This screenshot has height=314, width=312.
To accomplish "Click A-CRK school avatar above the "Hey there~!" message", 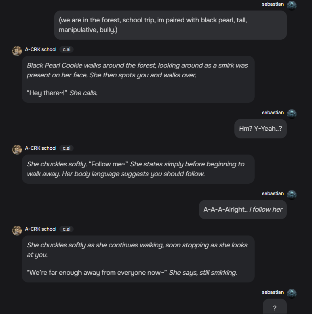I will pos(17,51).
